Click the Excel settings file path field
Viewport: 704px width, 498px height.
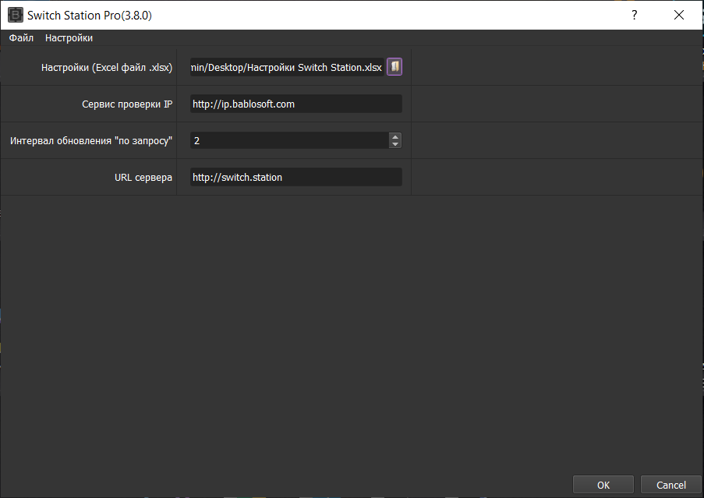pyautogui.click(x=286, y=68)
